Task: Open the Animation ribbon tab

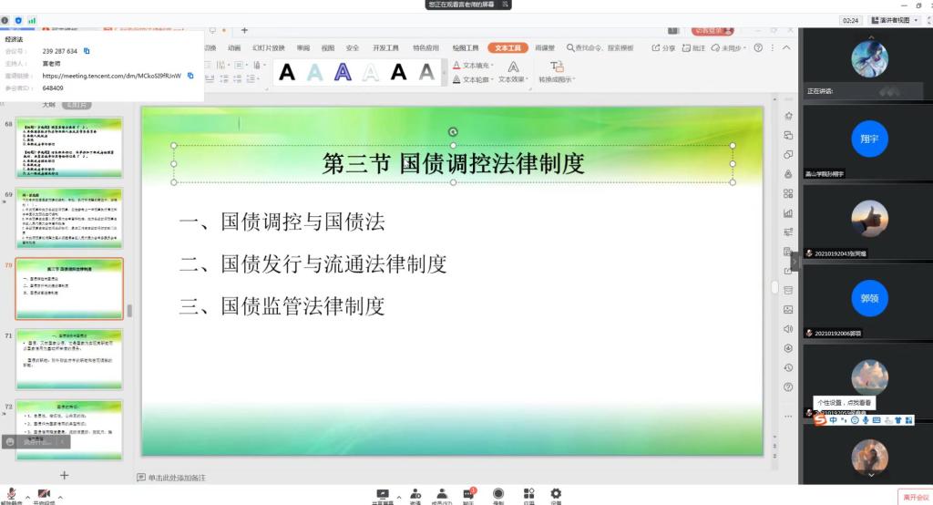Action: coord(234,47)
